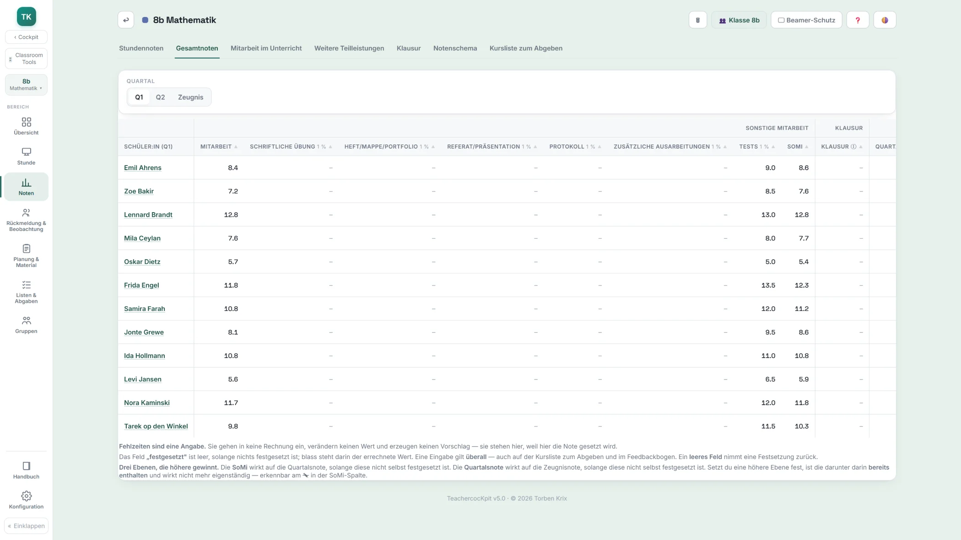
Task: Open the 8b Mathematik course dropdown
Action: pyautogui.click(x=26, y=85)
